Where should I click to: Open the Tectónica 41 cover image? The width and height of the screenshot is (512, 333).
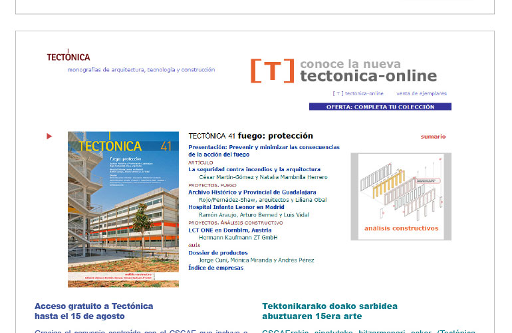(123, 209)
